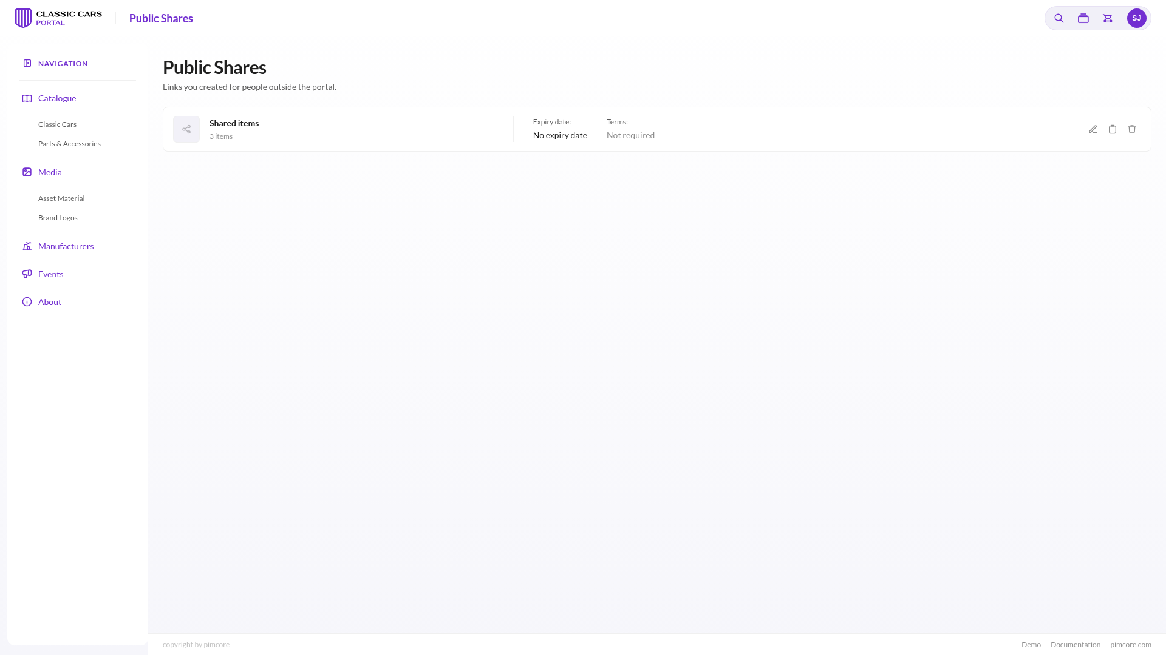Go to Events page
This screenshot has height=655, width=1166.
click(x=50, y=274)
